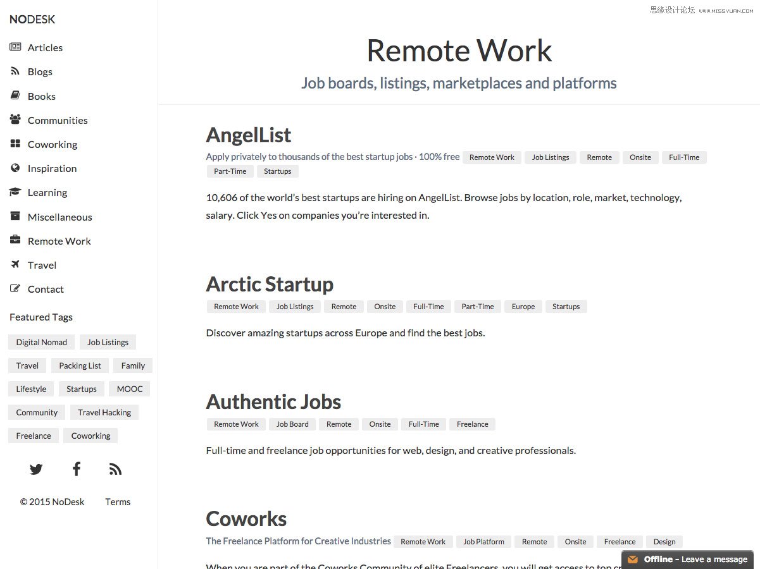Go to the Books section
Viewport: 760px width, 569px height.
click(x=42, y=96)
